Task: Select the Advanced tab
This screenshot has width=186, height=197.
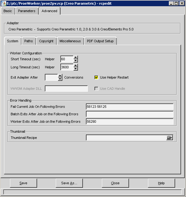Action: 50,11
